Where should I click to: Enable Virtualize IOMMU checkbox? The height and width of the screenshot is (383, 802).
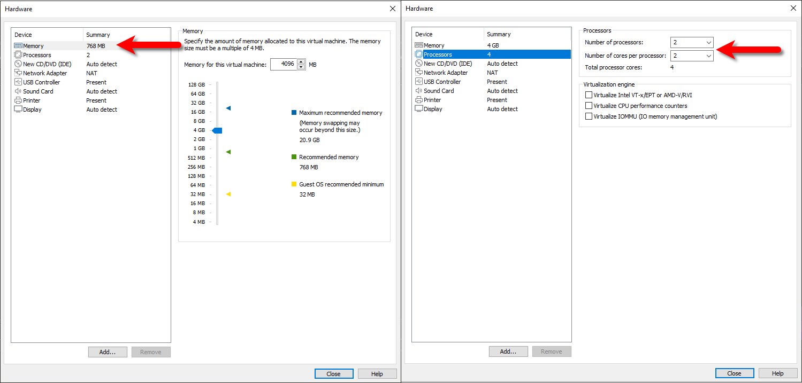[x=589, y=116]
